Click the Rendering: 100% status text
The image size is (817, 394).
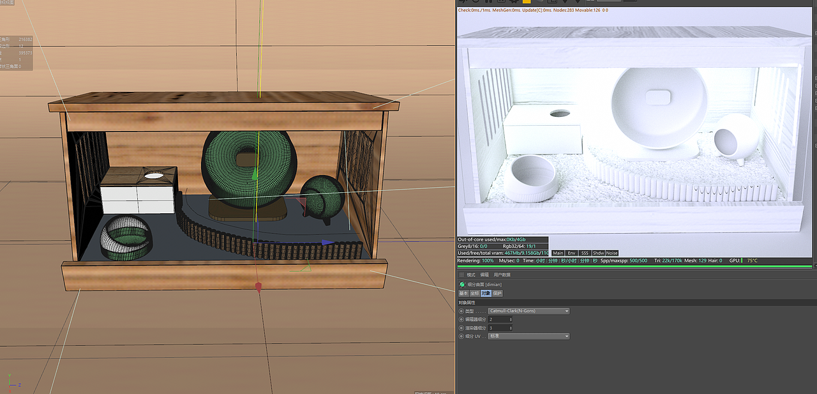[x=476, y=261]
